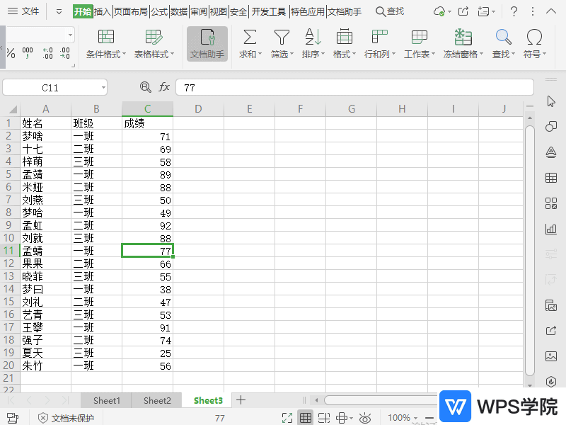566x425 pixels.
Task: Expand the 条件格式 dropdown arrow
Action: tap(125, 55)
